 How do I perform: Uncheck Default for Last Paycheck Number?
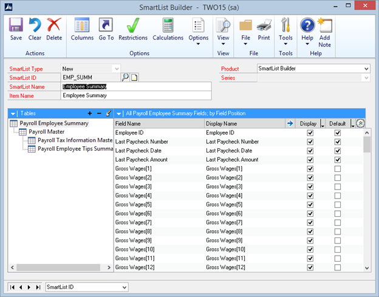pos(338,142)
